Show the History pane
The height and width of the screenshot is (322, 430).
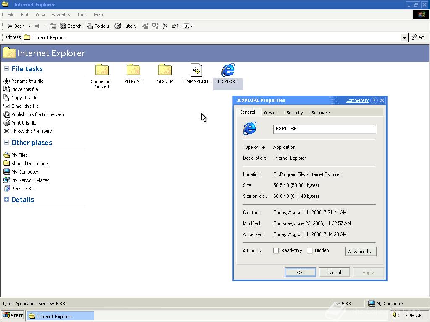(126, 26)
